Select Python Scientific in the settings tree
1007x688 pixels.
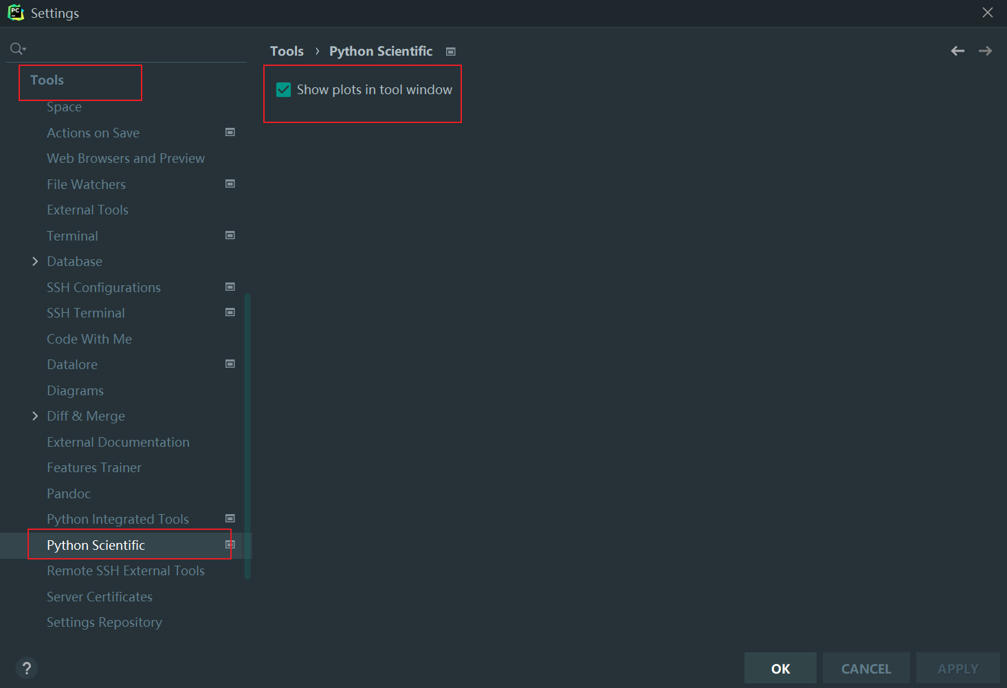[x=96, y=544]
